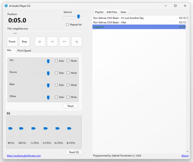
Task: Clear the playlist
Action: [x=123, y=12]
